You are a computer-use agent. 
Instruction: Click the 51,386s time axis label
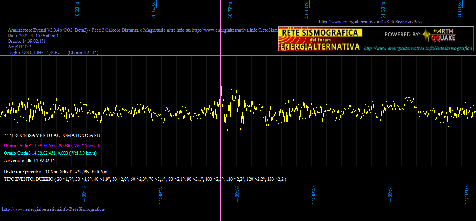[383, 10]
